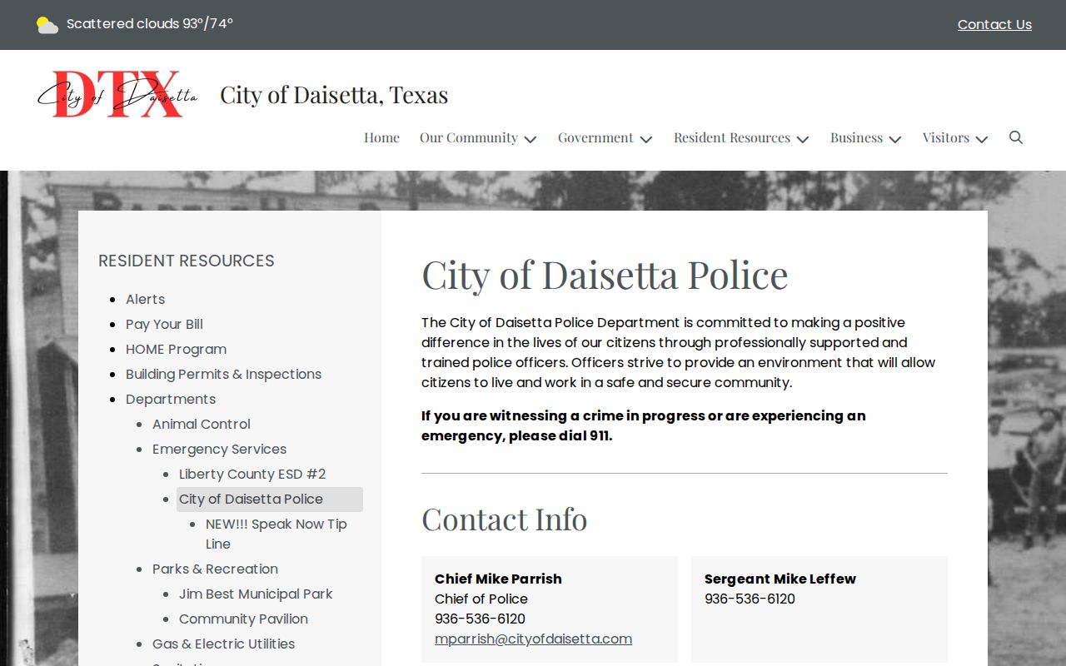
Task: Click Chief Mike Parrish's phone number
Action: point(480,619)
